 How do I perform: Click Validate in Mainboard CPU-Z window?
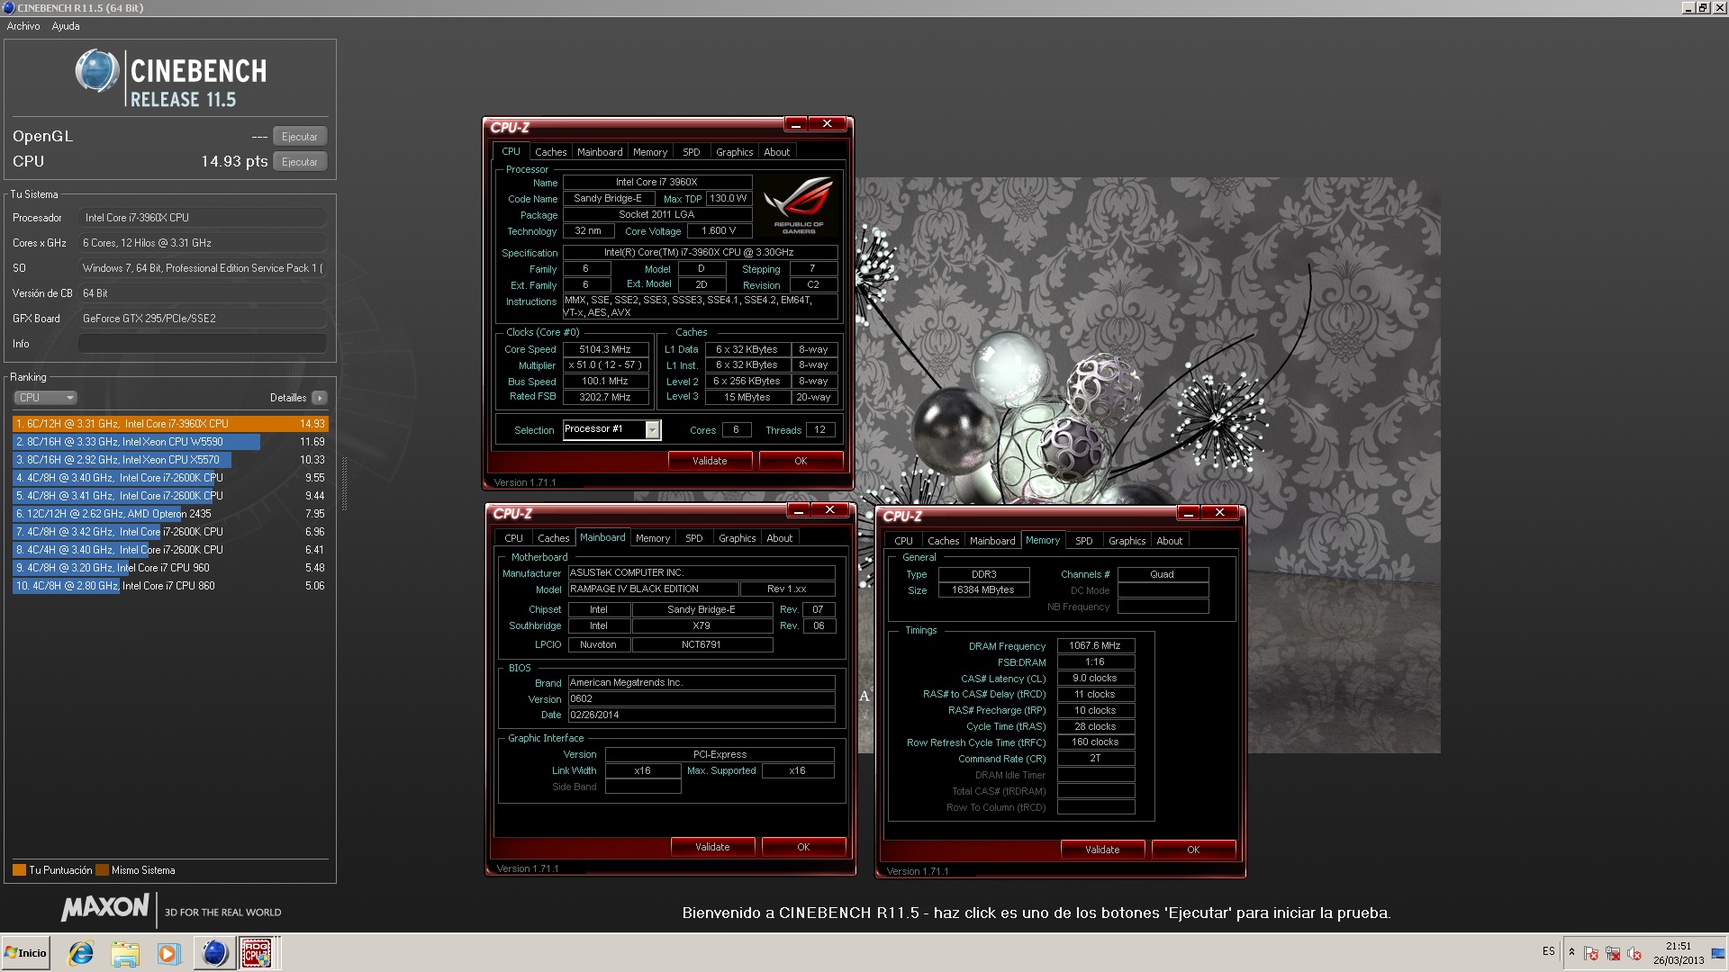[712, 847]
